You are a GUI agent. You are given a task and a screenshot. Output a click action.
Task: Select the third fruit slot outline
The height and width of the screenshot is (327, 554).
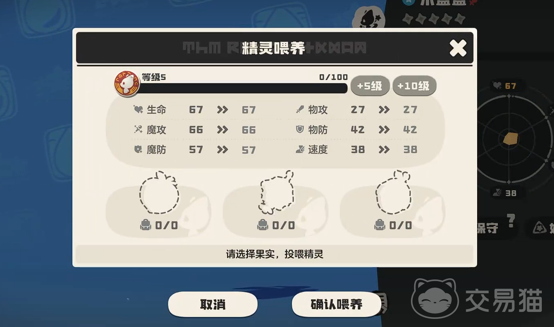tap(393, 193)
